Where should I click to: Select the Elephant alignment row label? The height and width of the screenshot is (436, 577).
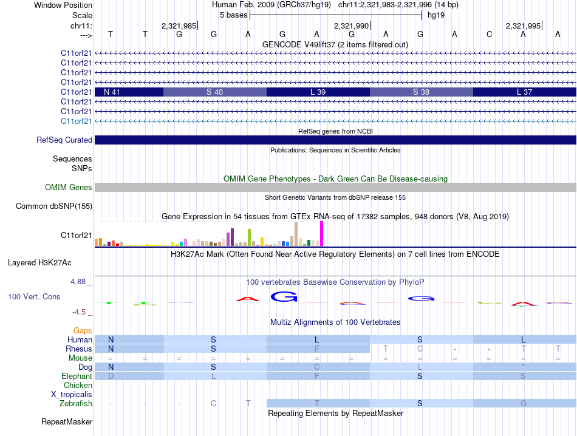coord(77,376)
